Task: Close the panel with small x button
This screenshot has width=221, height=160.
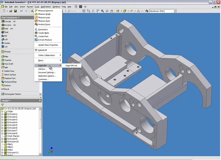Action: coord(41,97)
